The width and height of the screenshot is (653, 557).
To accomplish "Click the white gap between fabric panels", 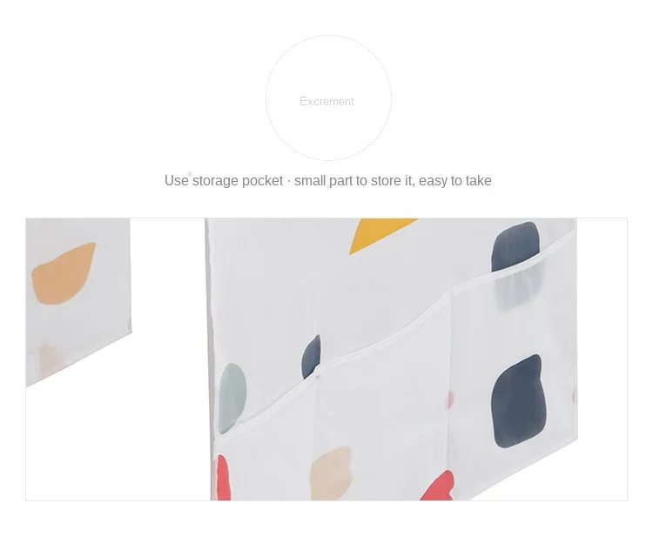I will click(168, 358).
